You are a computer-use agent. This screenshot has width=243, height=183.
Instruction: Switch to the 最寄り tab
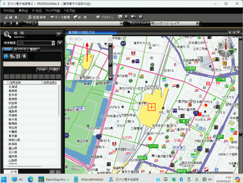pos(34,49)
